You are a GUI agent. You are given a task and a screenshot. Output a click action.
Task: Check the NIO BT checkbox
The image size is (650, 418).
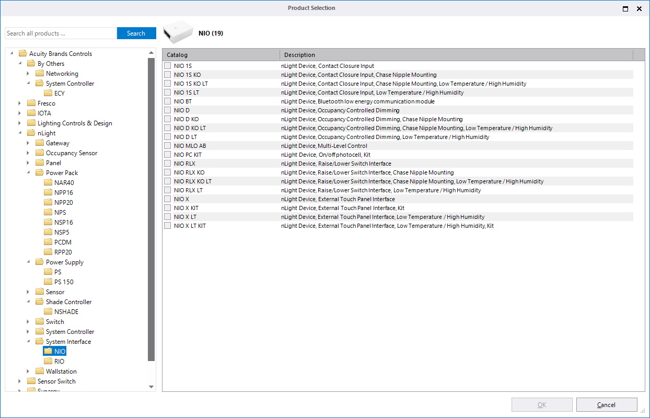click(x=168, y=101)
